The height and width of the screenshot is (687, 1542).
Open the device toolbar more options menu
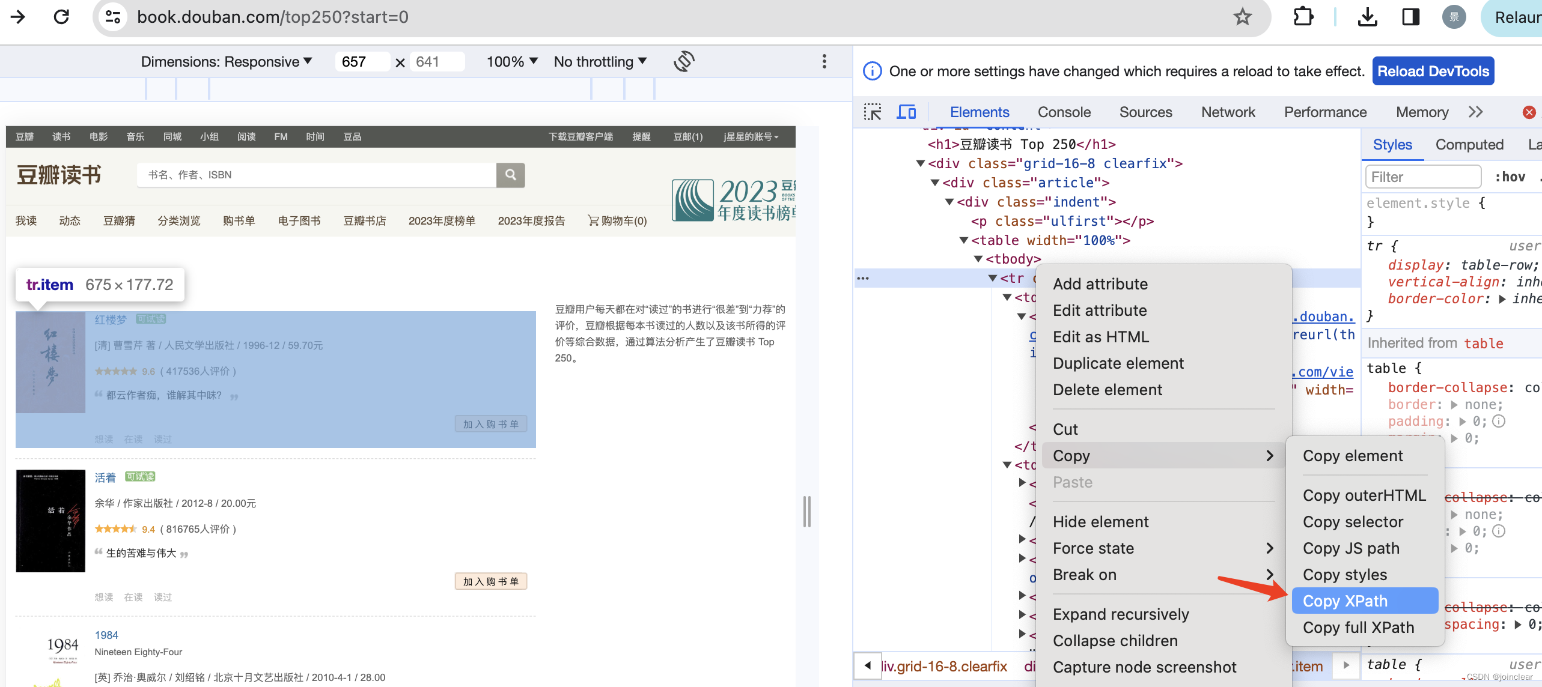pos(824,61)
